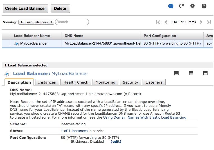Click the Delete button
The width and height of the screenshot is (214, 150).
pos(60,9)
